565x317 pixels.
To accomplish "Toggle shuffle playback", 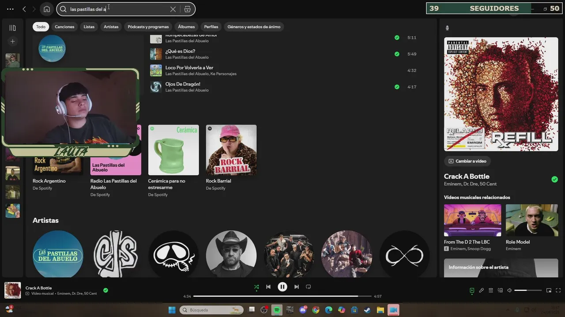I will coord(256,287).
